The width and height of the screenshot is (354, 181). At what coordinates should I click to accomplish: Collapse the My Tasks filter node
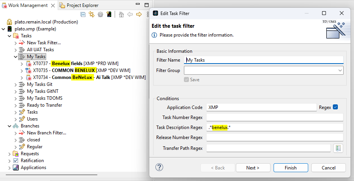tap(16, 57)
